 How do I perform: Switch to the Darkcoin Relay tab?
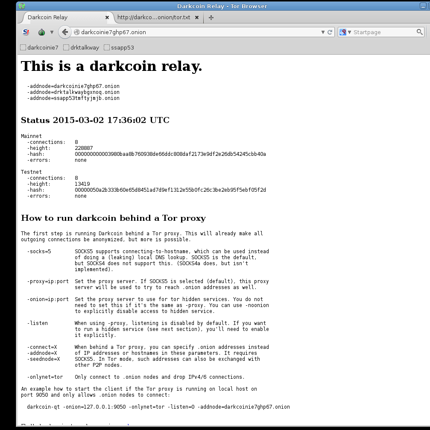(x=66, y=17)
